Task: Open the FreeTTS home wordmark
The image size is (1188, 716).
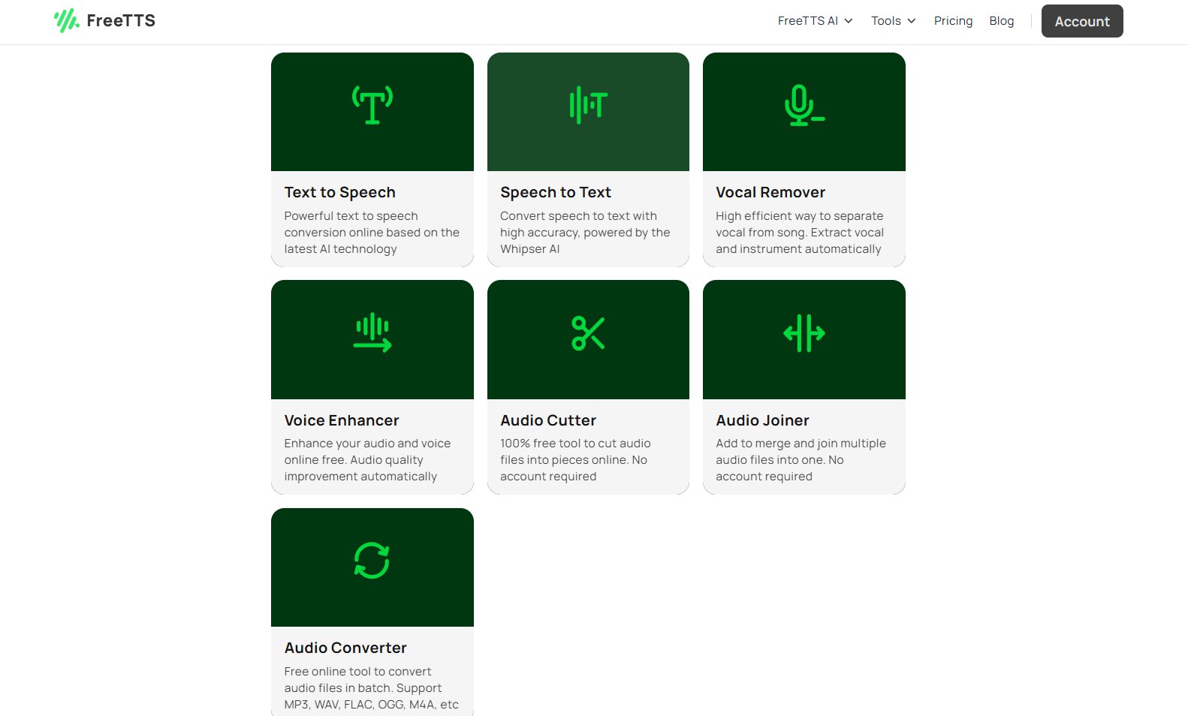Action: pos(121,21)
